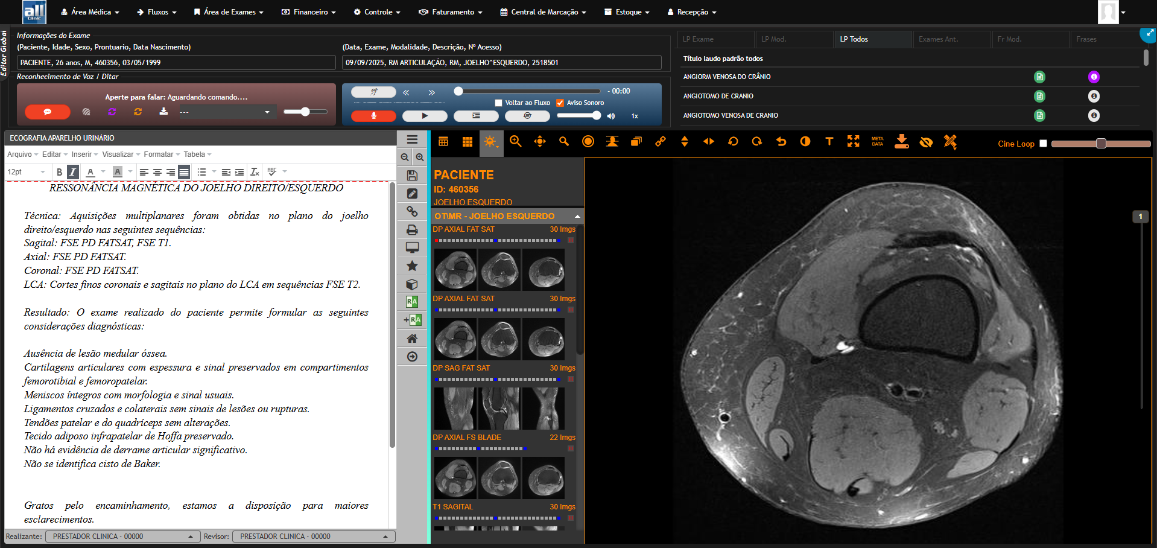Select the brightness/contrast tool in viewer toolbar

click(x=491, y=142)
